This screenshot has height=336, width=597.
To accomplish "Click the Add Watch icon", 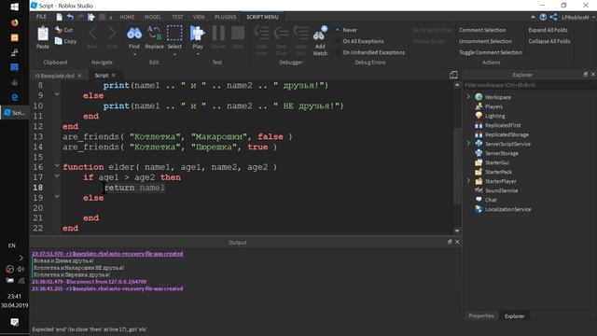I will pyautogui.click(x=320, y=34).
